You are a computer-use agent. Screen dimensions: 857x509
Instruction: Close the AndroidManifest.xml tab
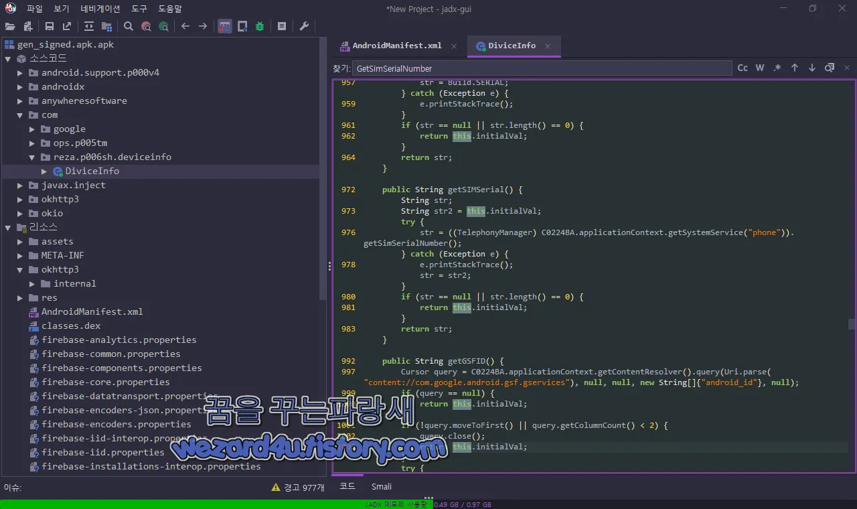point(454,46)
